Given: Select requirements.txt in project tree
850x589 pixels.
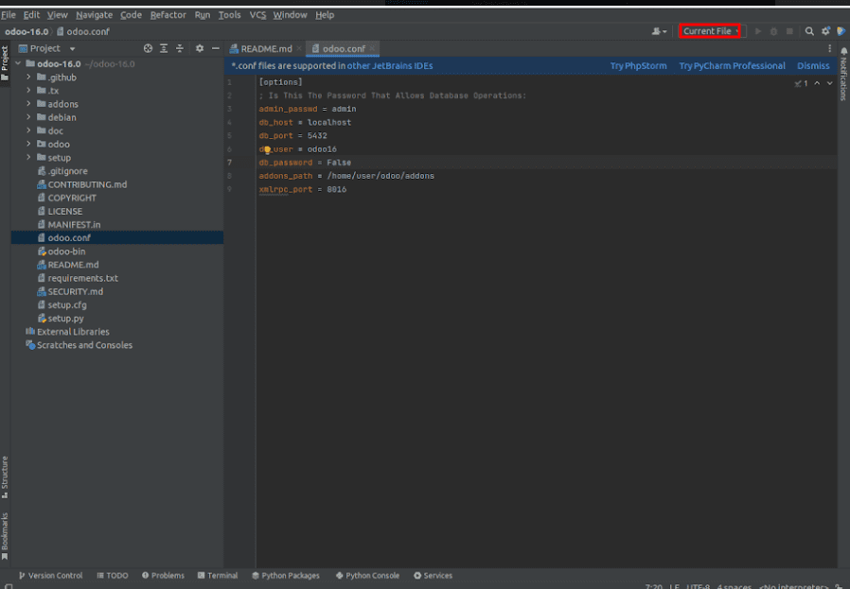Looking at the screenshot, I should click(82, 278).
